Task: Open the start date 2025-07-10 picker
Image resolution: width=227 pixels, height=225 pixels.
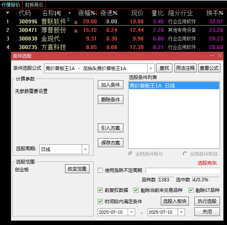Action: click(131, 212)
